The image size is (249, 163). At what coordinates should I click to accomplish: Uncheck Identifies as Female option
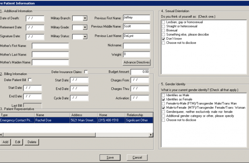tap(164, 99)
